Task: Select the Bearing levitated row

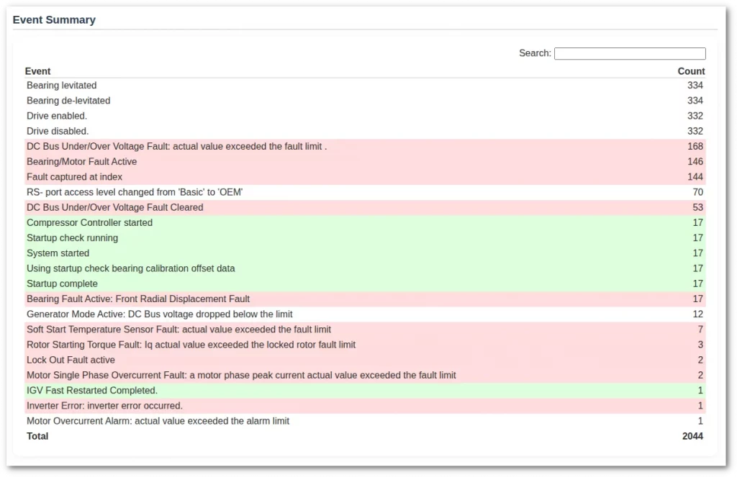Action: click(x=62, y=86)
